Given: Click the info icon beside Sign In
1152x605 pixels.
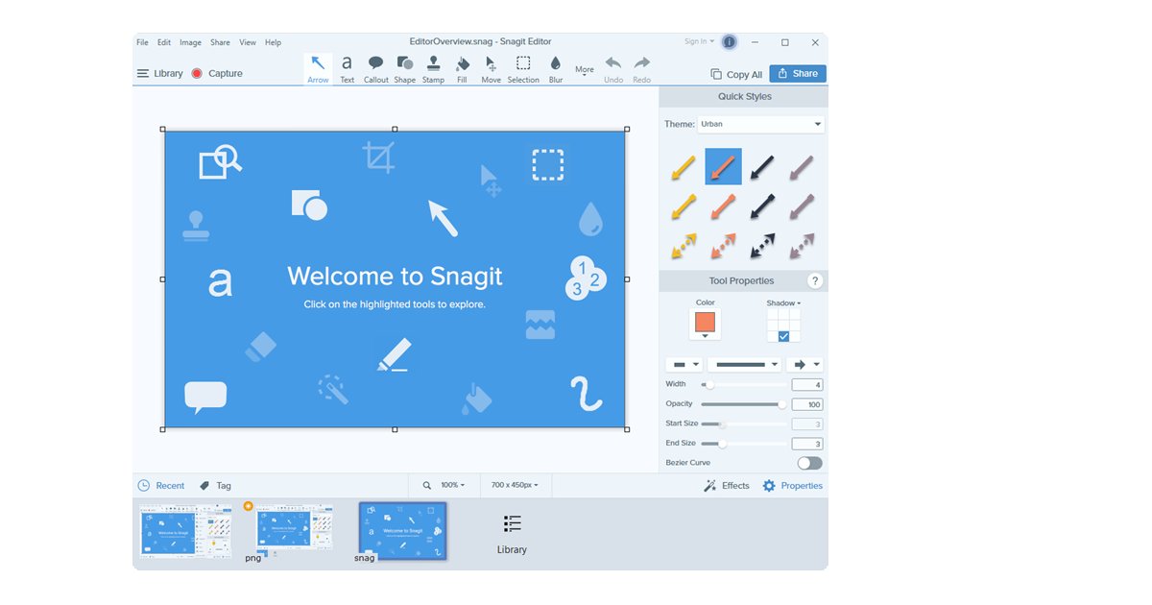Looking at the screenshot, I should [729, 42].
